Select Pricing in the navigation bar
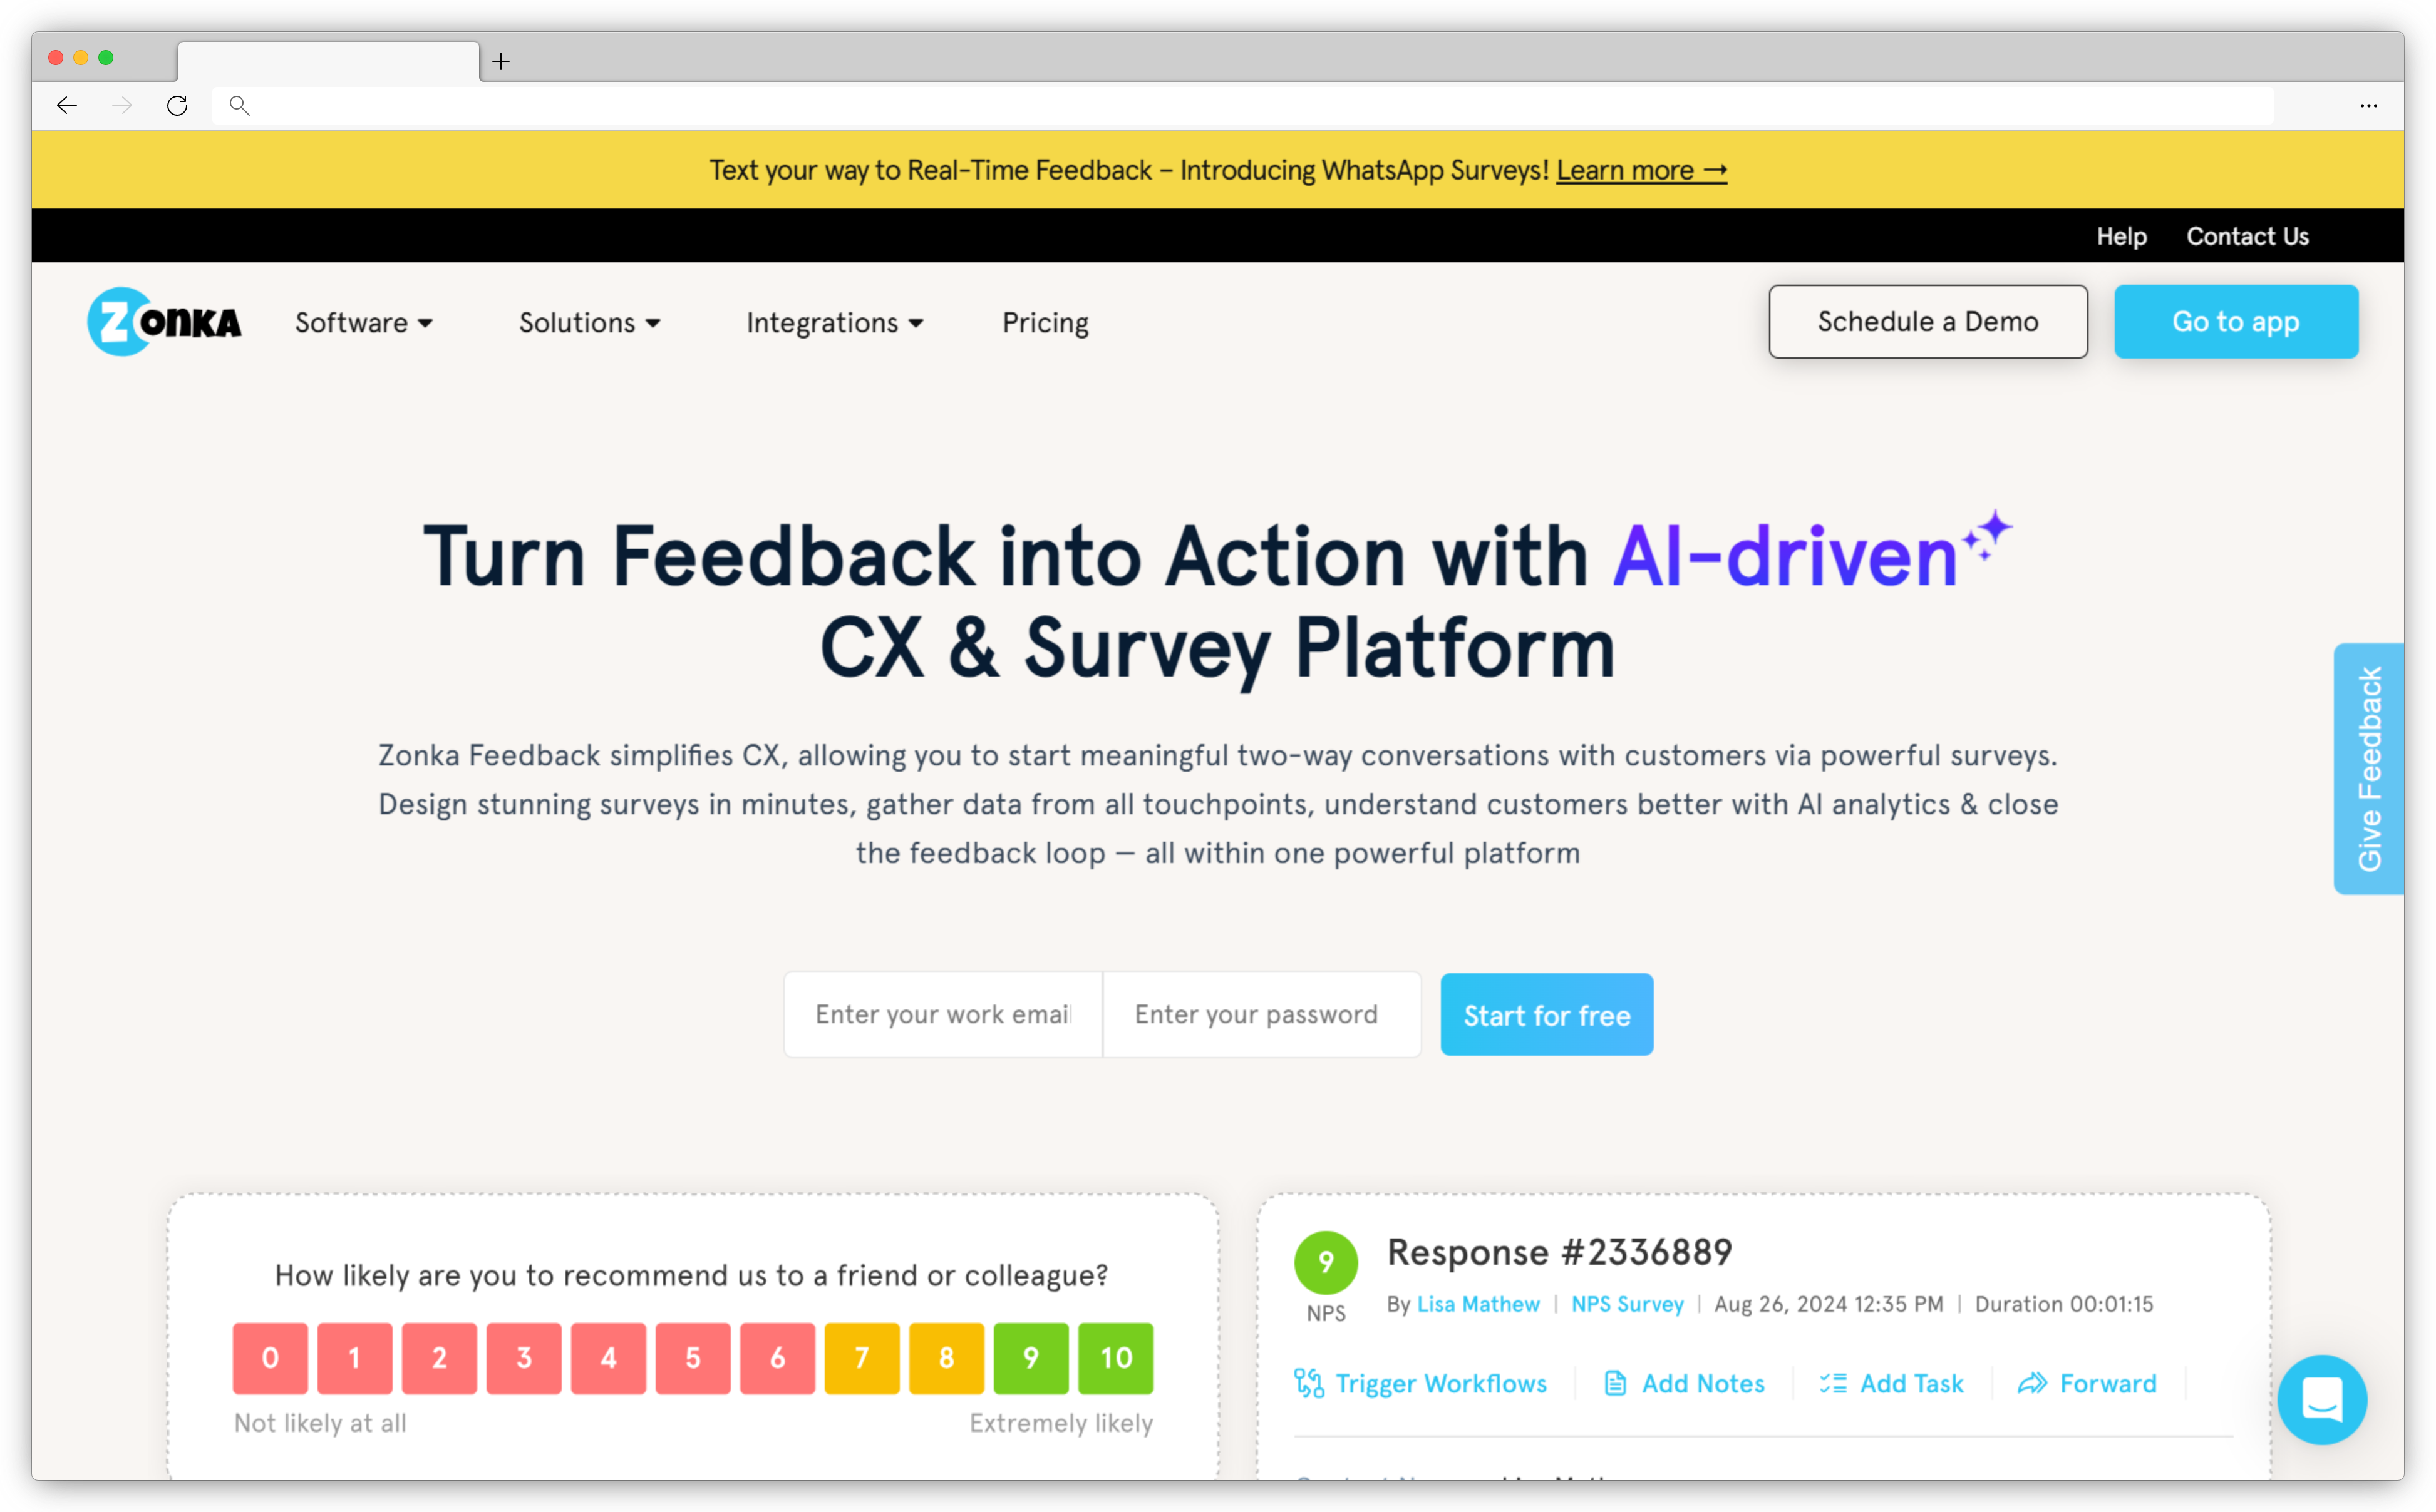Viewport: 2436px width, 1512px height. (x=1045, y=322)
